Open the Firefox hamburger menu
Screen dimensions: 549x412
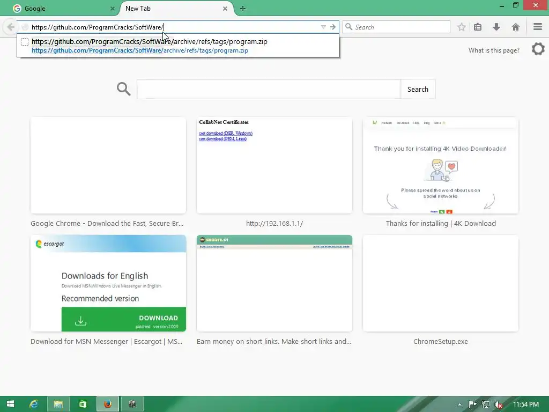click(x=538, y=27)
